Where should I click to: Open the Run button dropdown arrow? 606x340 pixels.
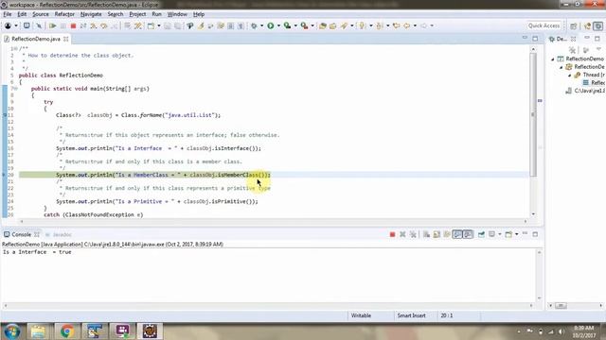tap(278, 25)
